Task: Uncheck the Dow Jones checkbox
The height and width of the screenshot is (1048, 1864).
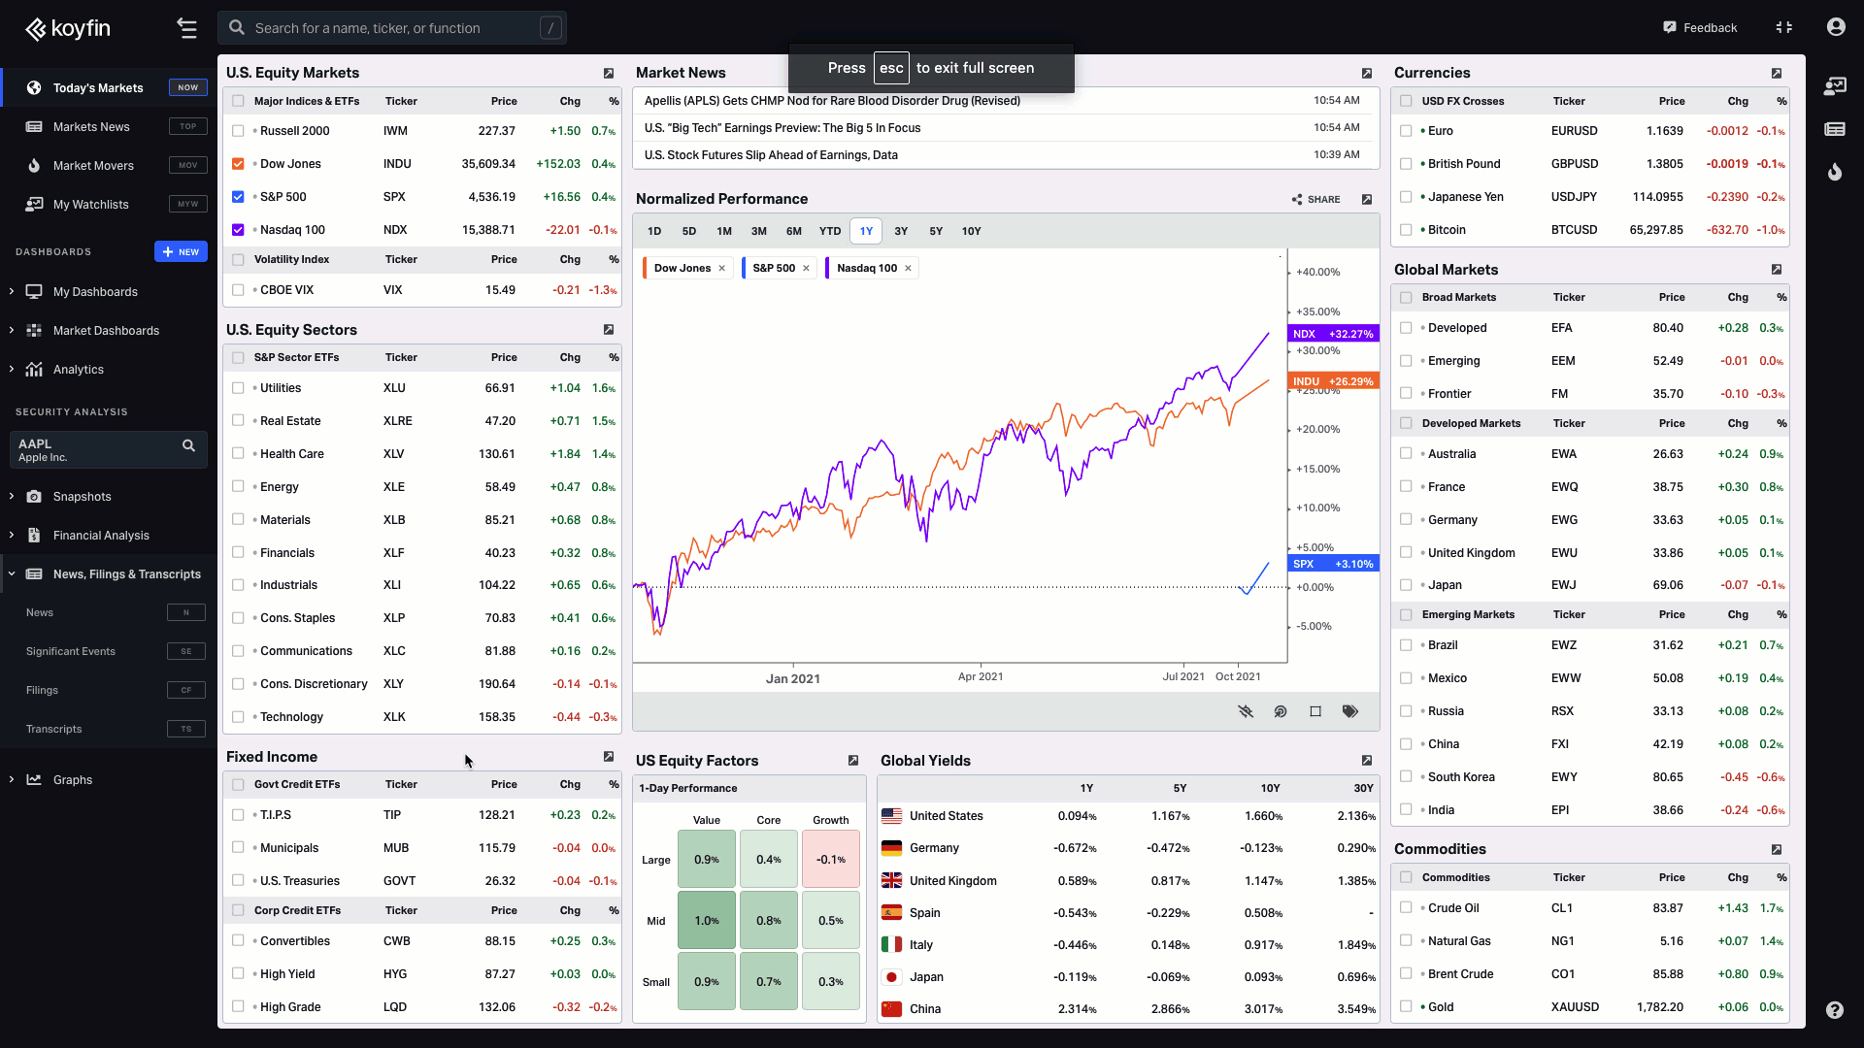Action: (x=238, y=164)
